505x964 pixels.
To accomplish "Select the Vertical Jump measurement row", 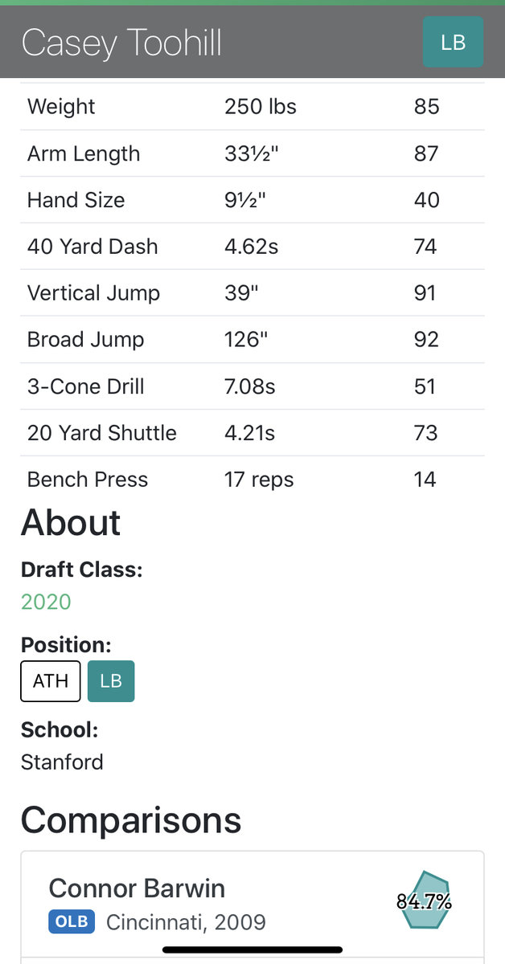I will [252, 293].
